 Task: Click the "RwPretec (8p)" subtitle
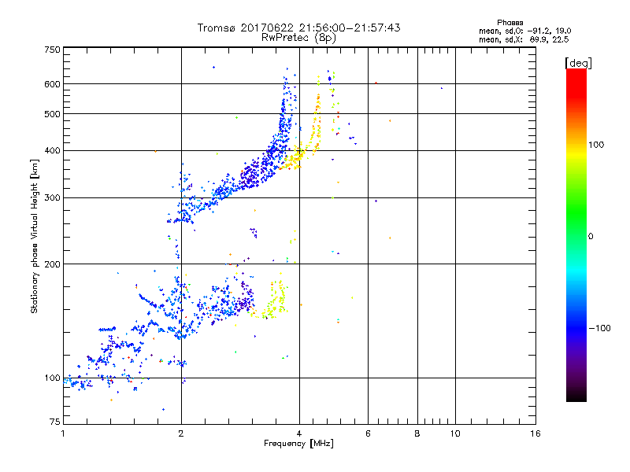pyautogui.click(x=298, y=38)
